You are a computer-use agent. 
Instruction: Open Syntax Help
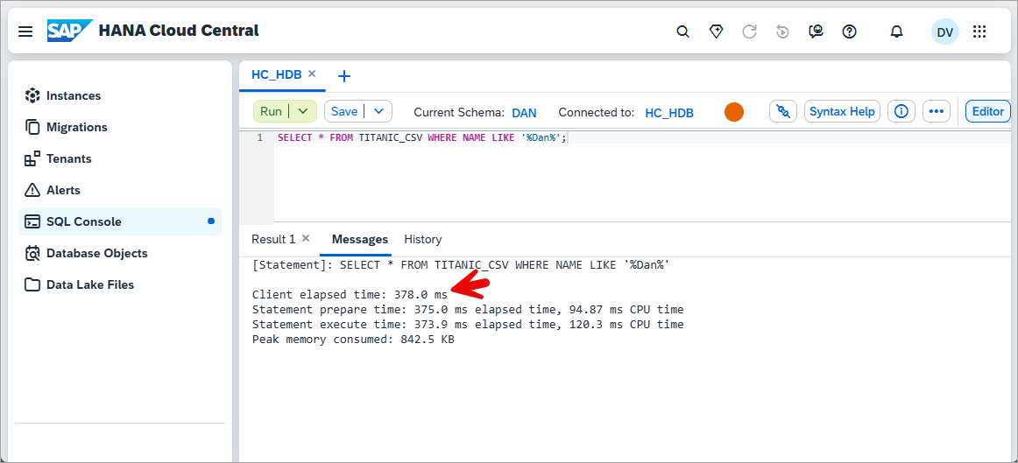tap(842, 111)
